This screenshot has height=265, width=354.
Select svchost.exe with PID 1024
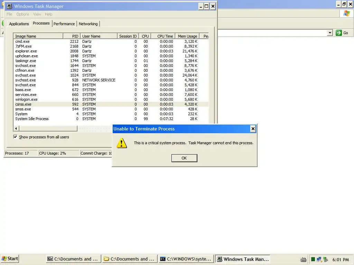pyautogui.click(x=111, y=75)
